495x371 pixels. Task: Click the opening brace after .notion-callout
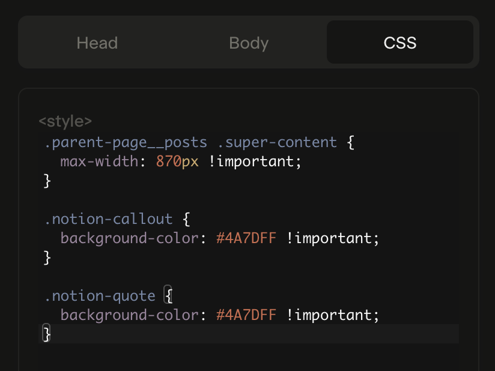(x=186, y=219)
